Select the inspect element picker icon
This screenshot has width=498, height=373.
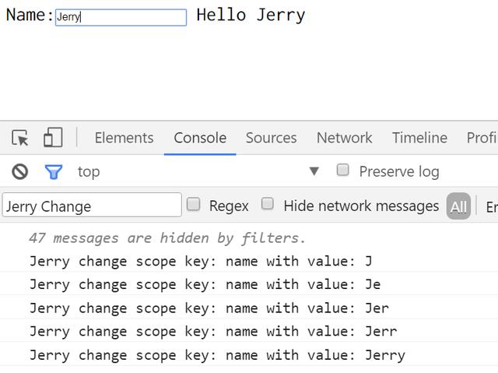[x=20, y=138]
